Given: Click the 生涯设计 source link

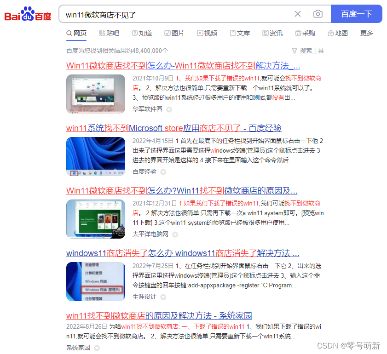Looking at the screenshot, I should (x=144, y=297).
